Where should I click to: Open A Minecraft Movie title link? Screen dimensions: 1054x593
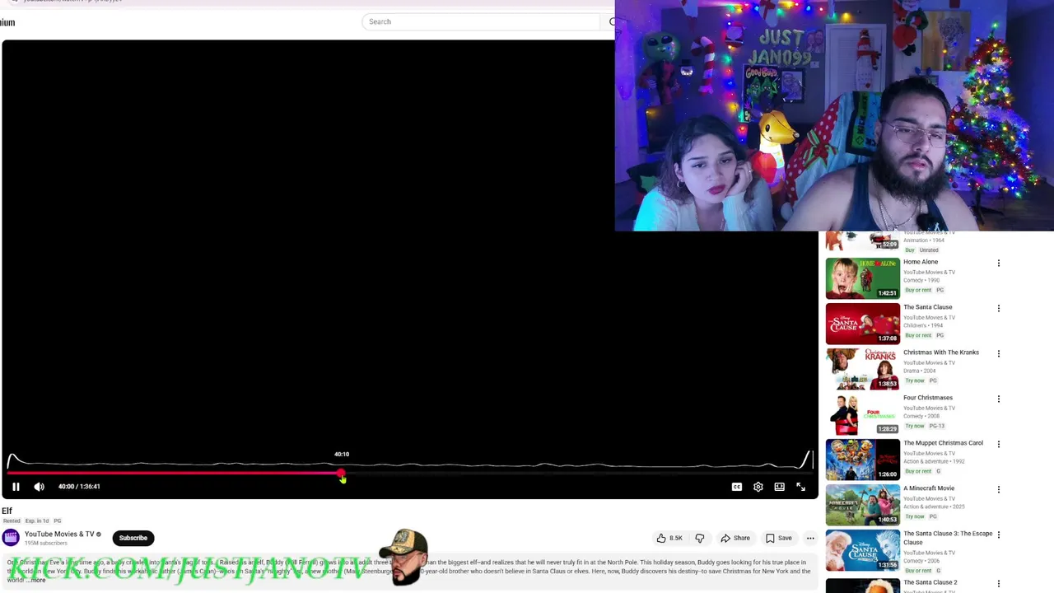click(929, 488)
